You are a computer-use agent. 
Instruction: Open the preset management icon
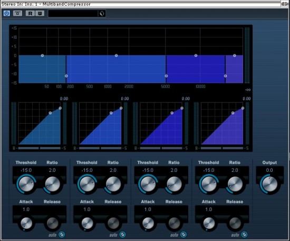pyautogui.click(x=102, y=14)
